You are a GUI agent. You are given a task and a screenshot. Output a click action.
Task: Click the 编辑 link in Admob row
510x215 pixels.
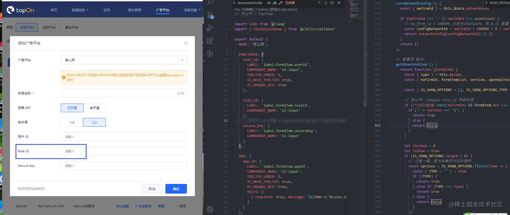[x=161, y=206]
